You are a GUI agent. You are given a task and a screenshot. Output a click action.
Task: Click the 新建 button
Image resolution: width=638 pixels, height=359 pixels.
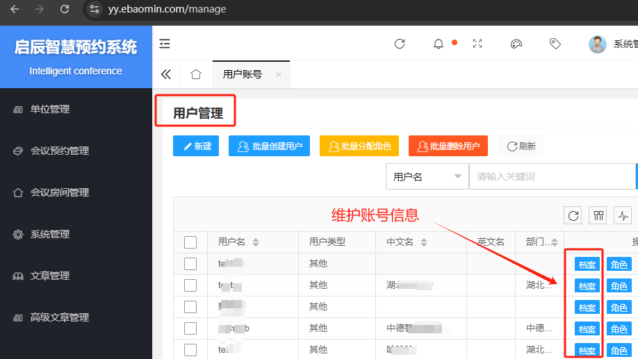point(196,146)
